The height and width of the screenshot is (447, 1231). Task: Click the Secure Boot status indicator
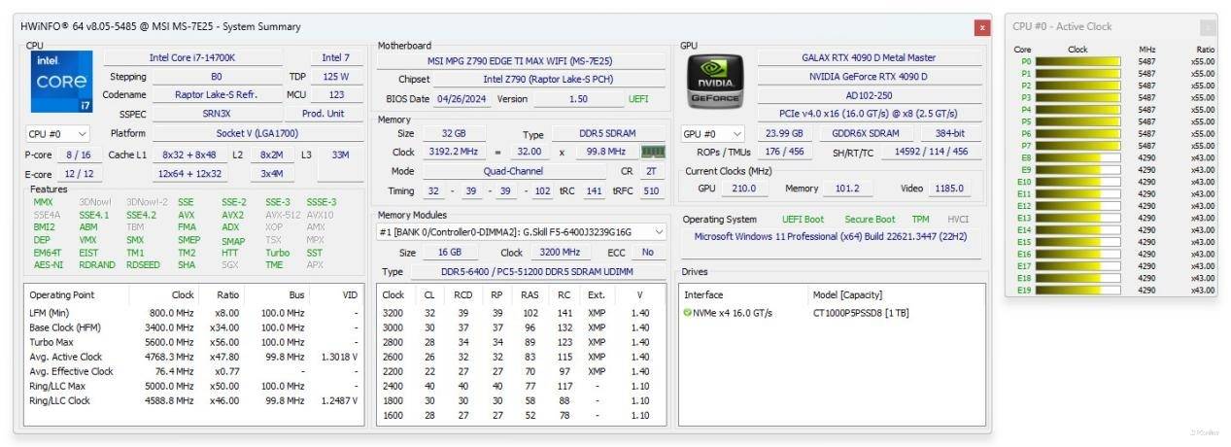(x=870, y=220)
